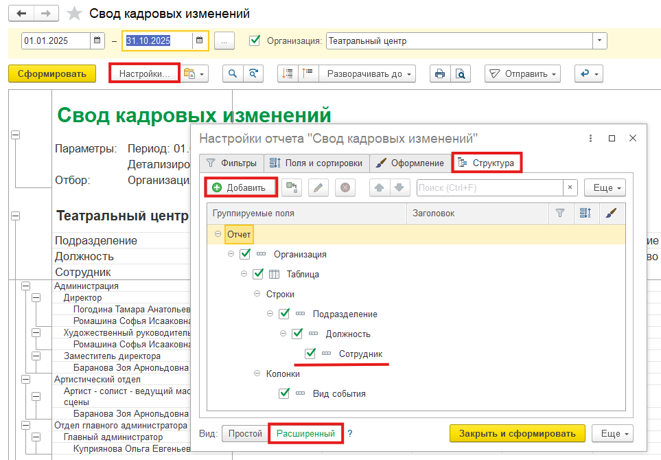Collapse the Строки node
661x460 pixels.
[257, 294]
